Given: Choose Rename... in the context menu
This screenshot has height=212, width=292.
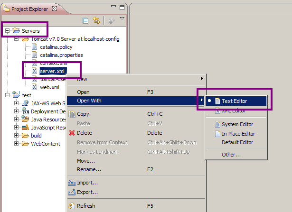Looking at the screenshot, I should (x=136, y=169).
